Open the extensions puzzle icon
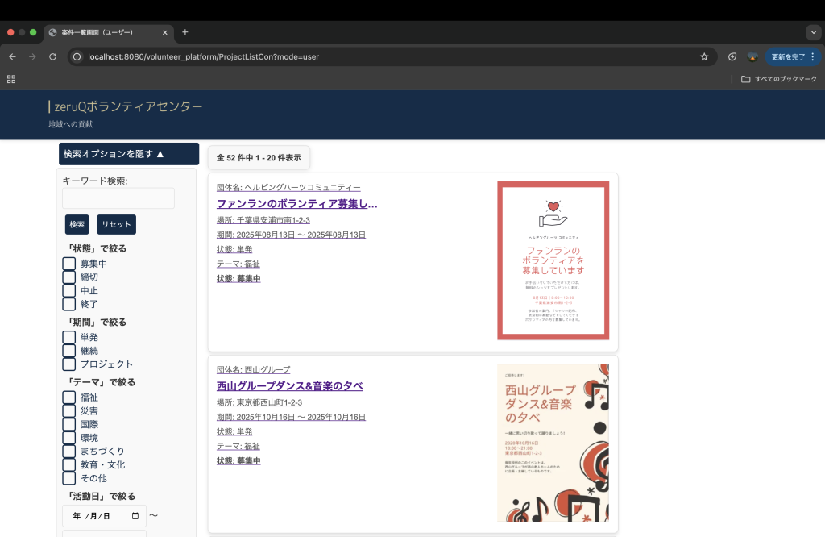 point(732,57)
